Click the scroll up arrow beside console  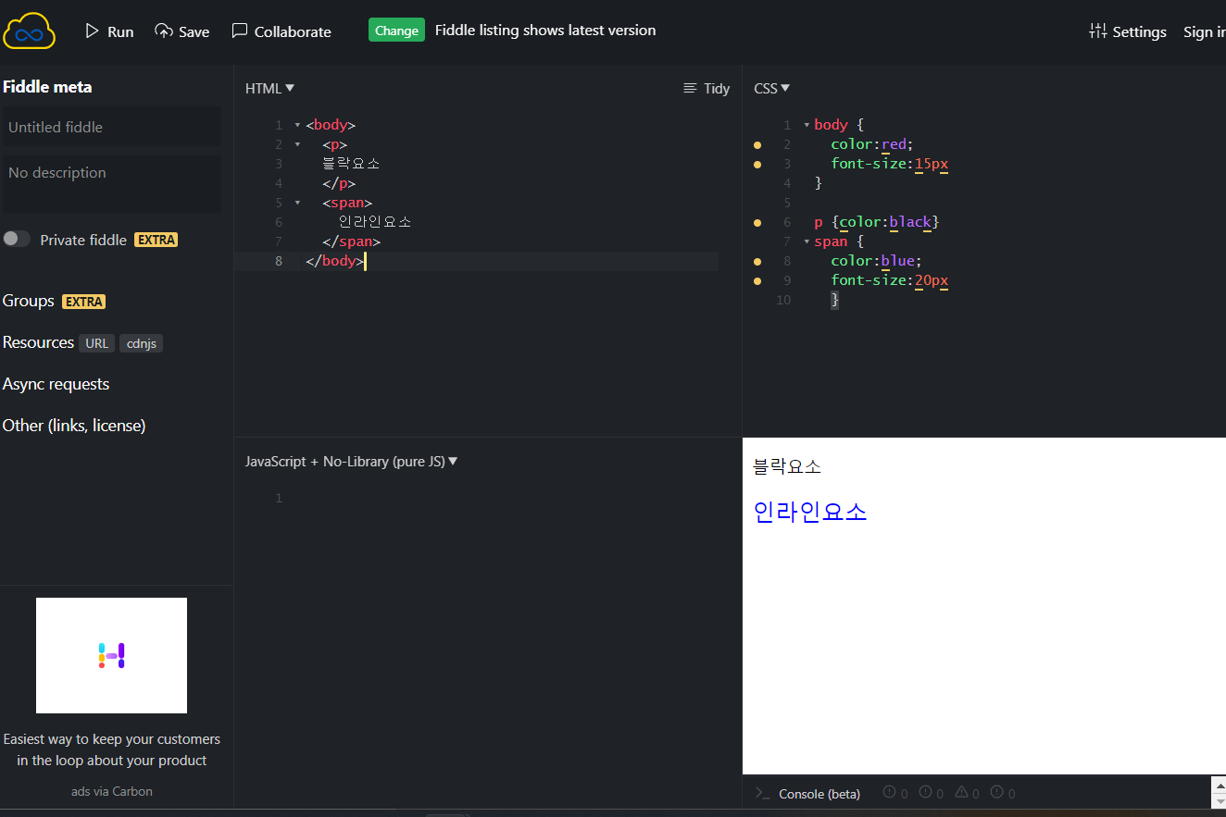pos(1219,785)
